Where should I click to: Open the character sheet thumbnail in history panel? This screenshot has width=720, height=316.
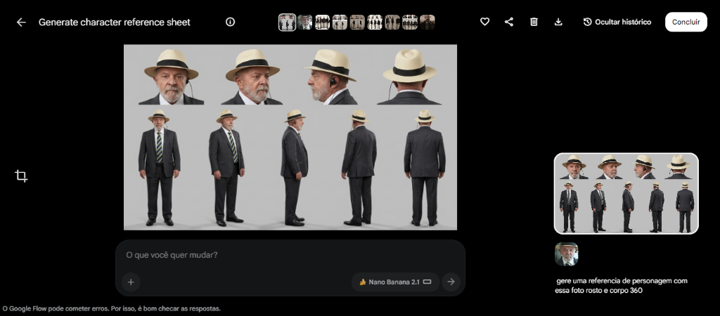pos(626,194)
